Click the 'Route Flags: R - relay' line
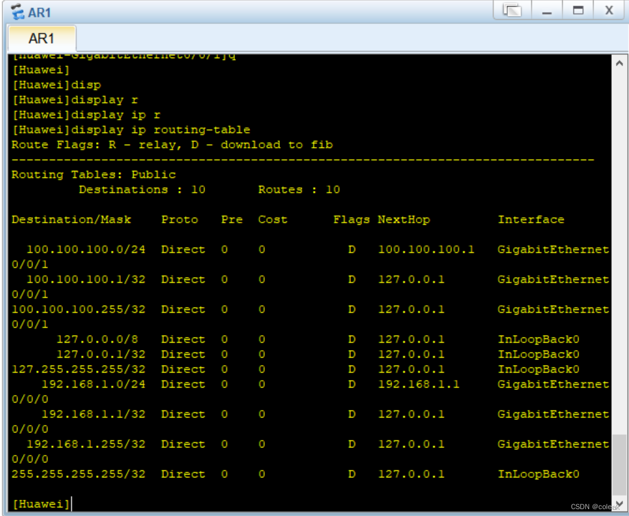This screenshot has width=629, height=516. coord(172,145)
